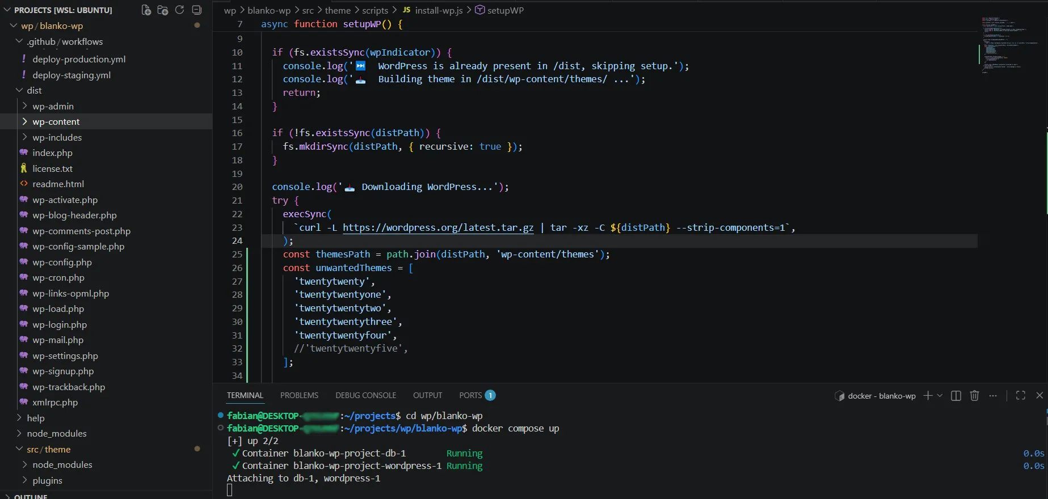This screenshot has height=499, width=1048.
Task: Open the wordpress.org latest.tar.gz link
Action: (438, 227)
